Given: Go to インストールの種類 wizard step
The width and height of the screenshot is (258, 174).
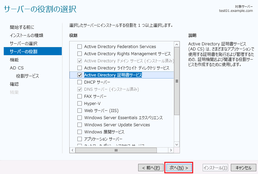Looking at the screenshot, I should point(26,35).
